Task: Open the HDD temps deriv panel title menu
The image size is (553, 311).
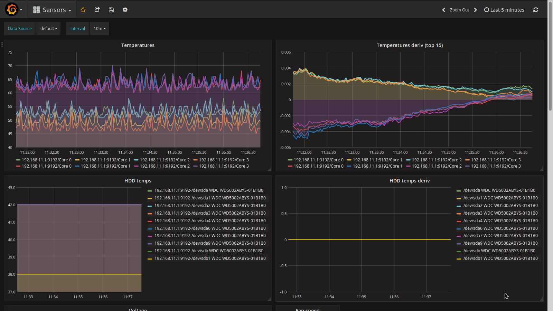Action: [x=410, y=181]
